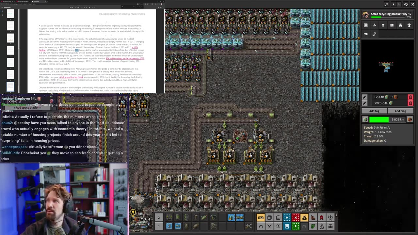The width and height of the screenshot is (418, 235).
Task: Open tips and tricks graduation cap icon
Action: coord(366,34)
